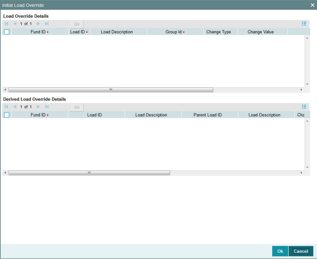Open list view icon for Derived Load Override Details
The height and width of the screenshot is (259, 317).
(x=304, y=107)
